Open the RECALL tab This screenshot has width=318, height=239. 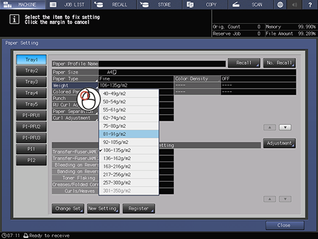114,4
